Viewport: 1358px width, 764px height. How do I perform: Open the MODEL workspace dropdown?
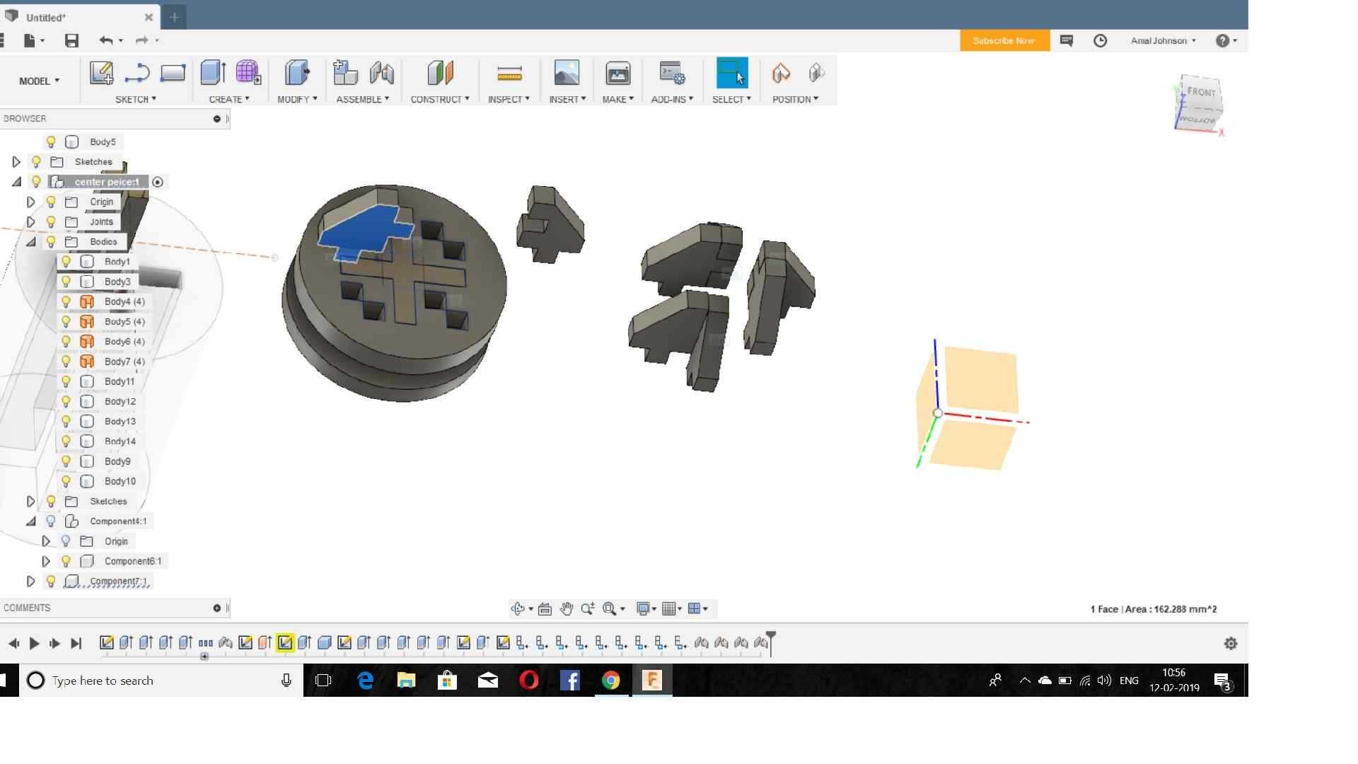[39, 81]
